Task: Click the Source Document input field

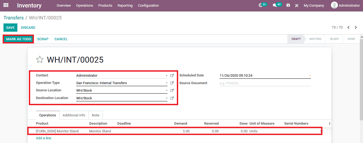Action: 265,83
